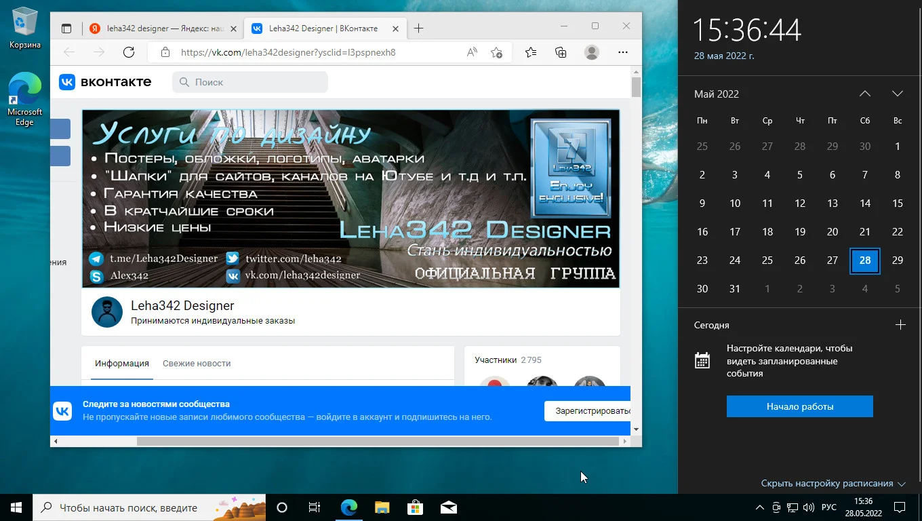Viewport: 922px width, 521px height.
Task: Click the site lock icon in address bar
Action: (165, 52)
